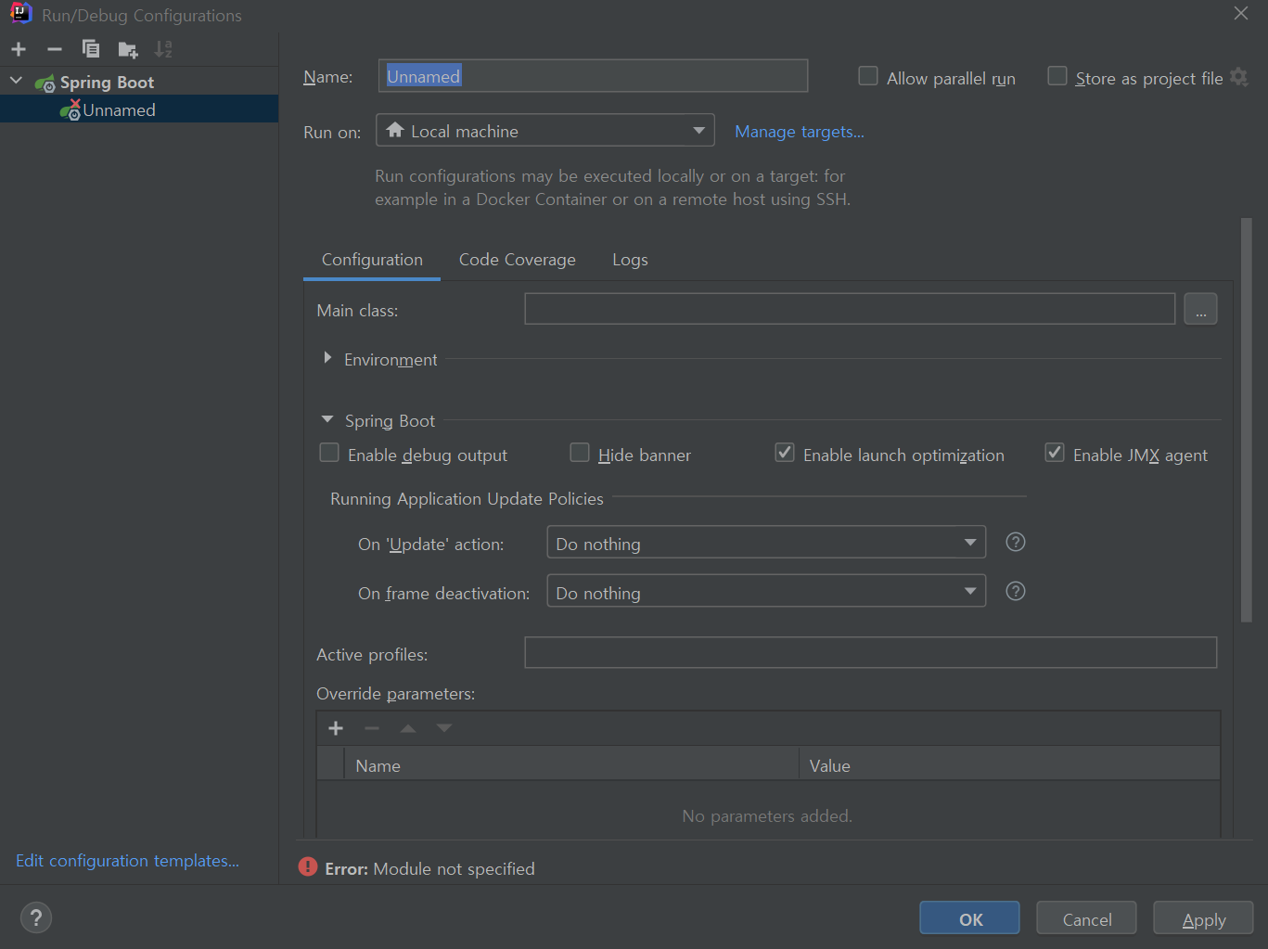Collapse the Spring Boot tree node

coord(16,81)
